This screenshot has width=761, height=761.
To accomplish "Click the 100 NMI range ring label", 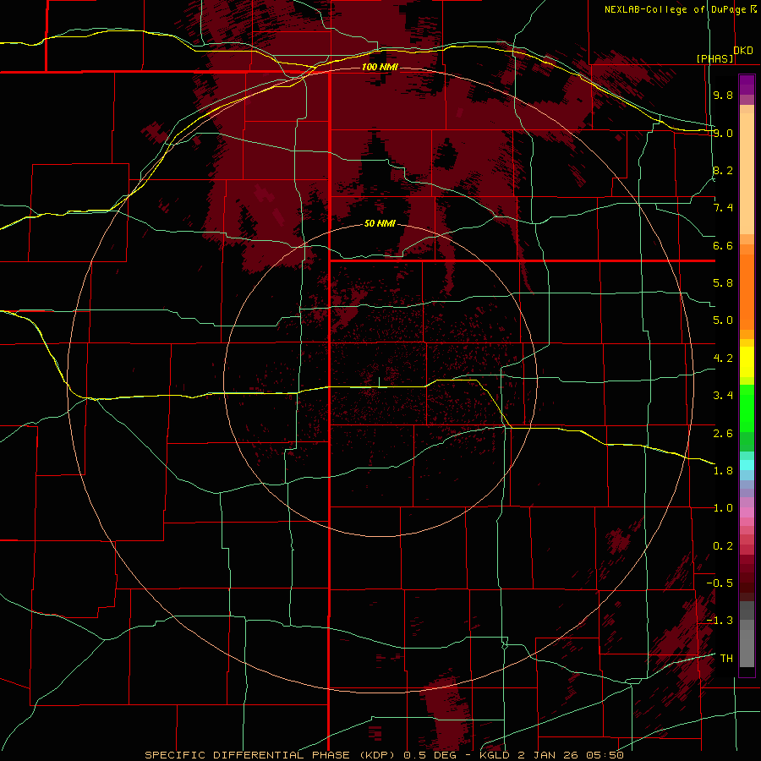I will [380, 67].
